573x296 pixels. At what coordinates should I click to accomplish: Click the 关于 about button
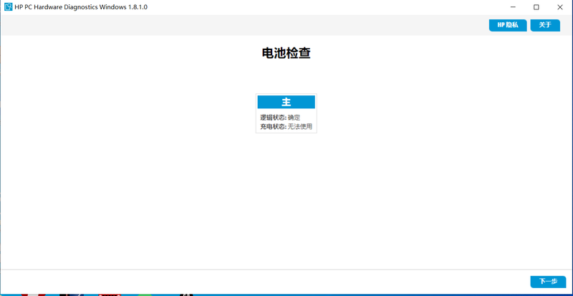pos(545,25)
